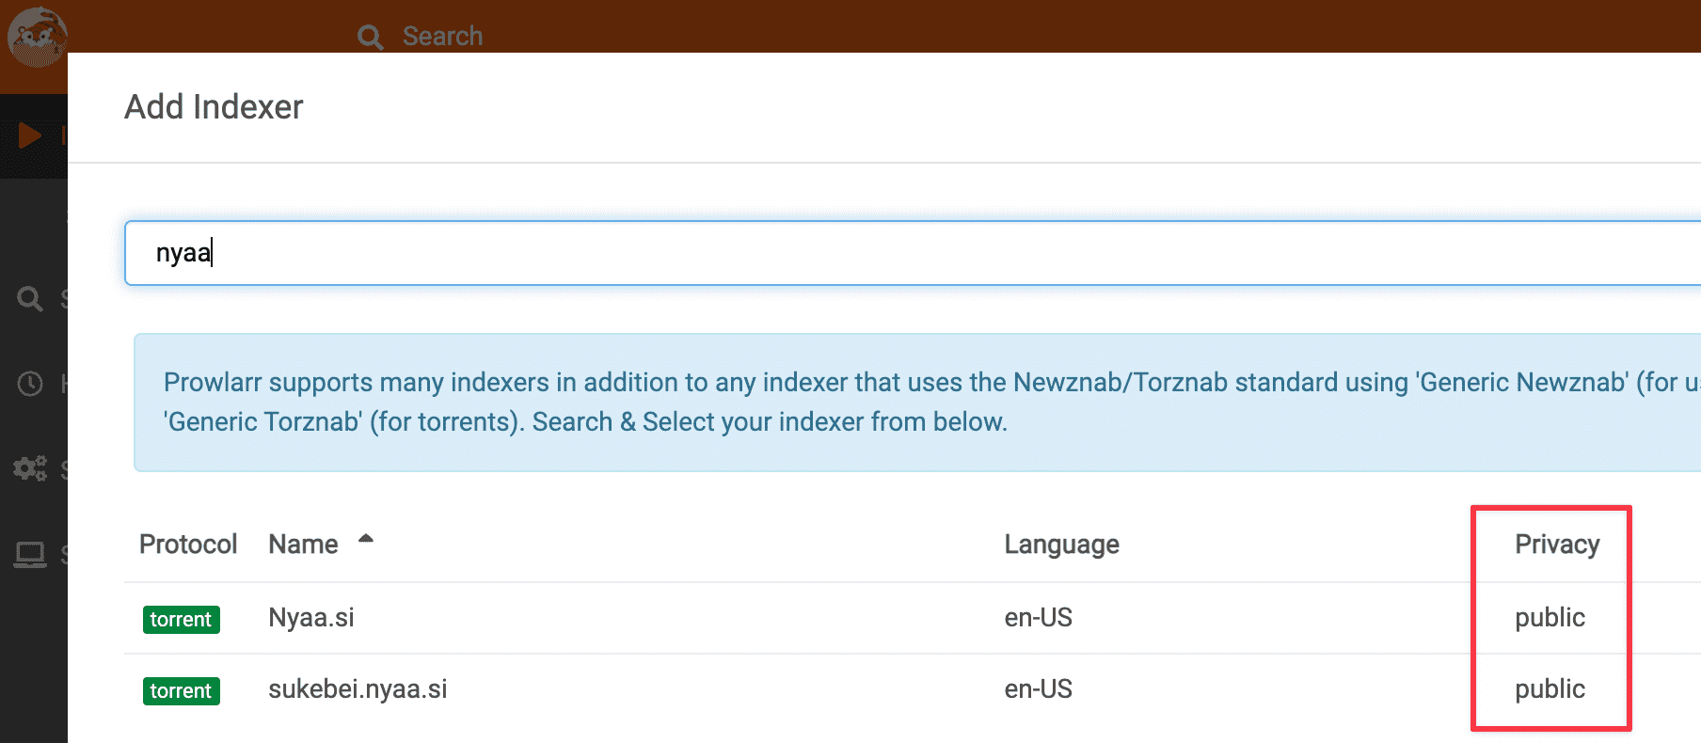Click the en-US language of sukebei.nyaa.si
This screenshot has height=743, width=1701.
pos(1038,689)
